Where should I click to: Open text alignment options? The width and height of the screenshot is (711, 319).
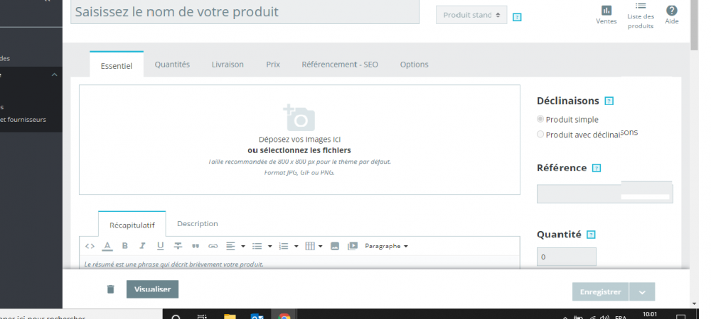[x=235, y=246]
